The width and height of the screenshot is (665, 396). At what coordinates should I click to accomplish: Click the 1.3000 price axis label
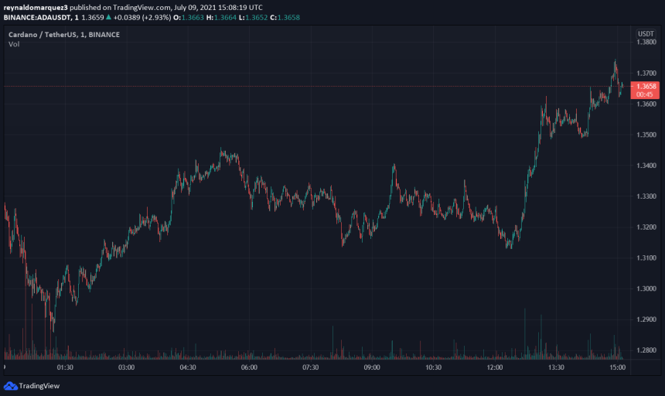pos(646,288)
